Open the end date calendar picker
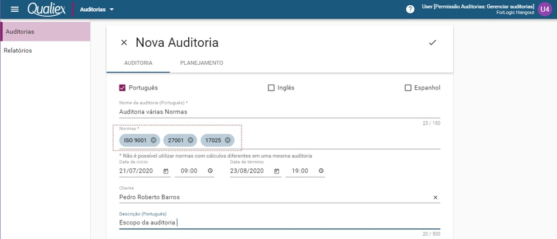 coord(277,171)
